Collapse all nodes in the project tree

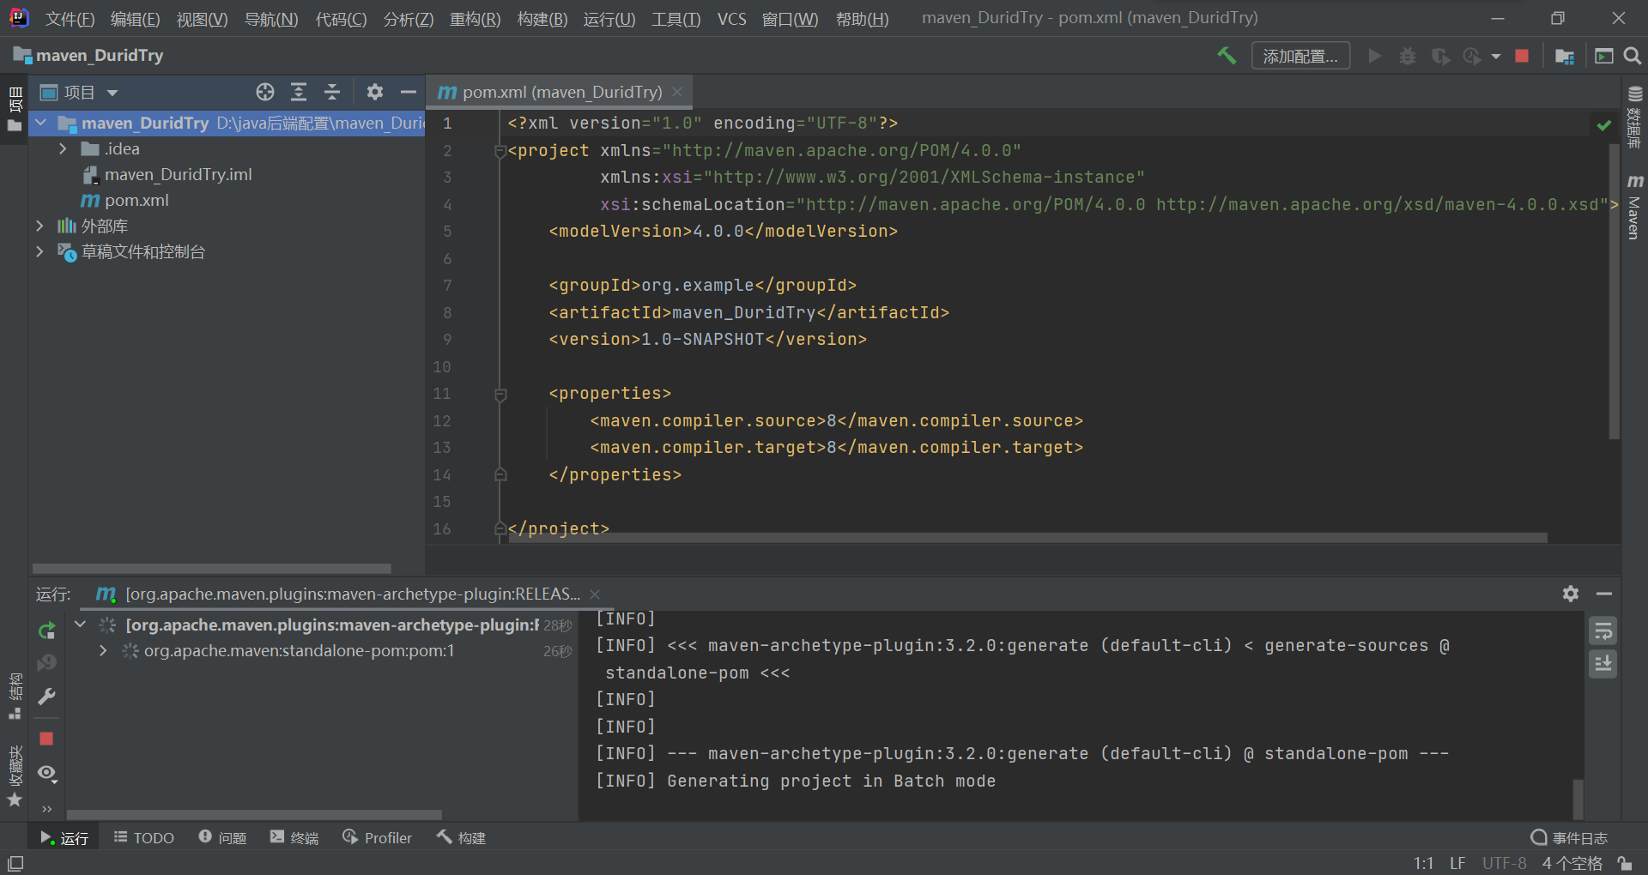332,92
